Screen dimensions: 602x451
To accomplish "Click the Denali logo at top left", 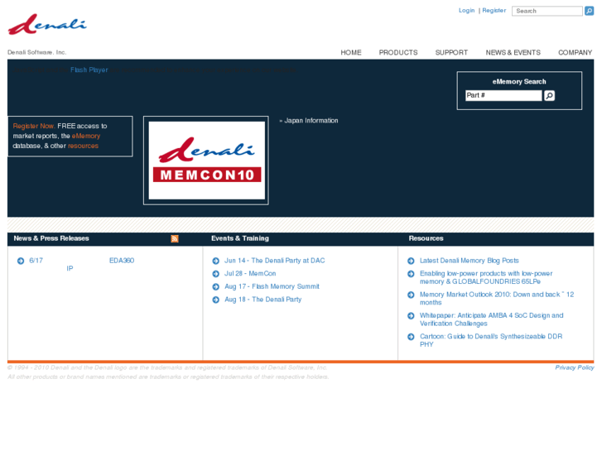I will [47, 25].
